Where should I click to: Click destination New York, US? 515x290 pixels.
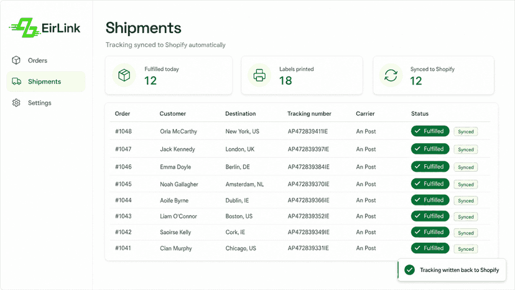tap(242, 131)
